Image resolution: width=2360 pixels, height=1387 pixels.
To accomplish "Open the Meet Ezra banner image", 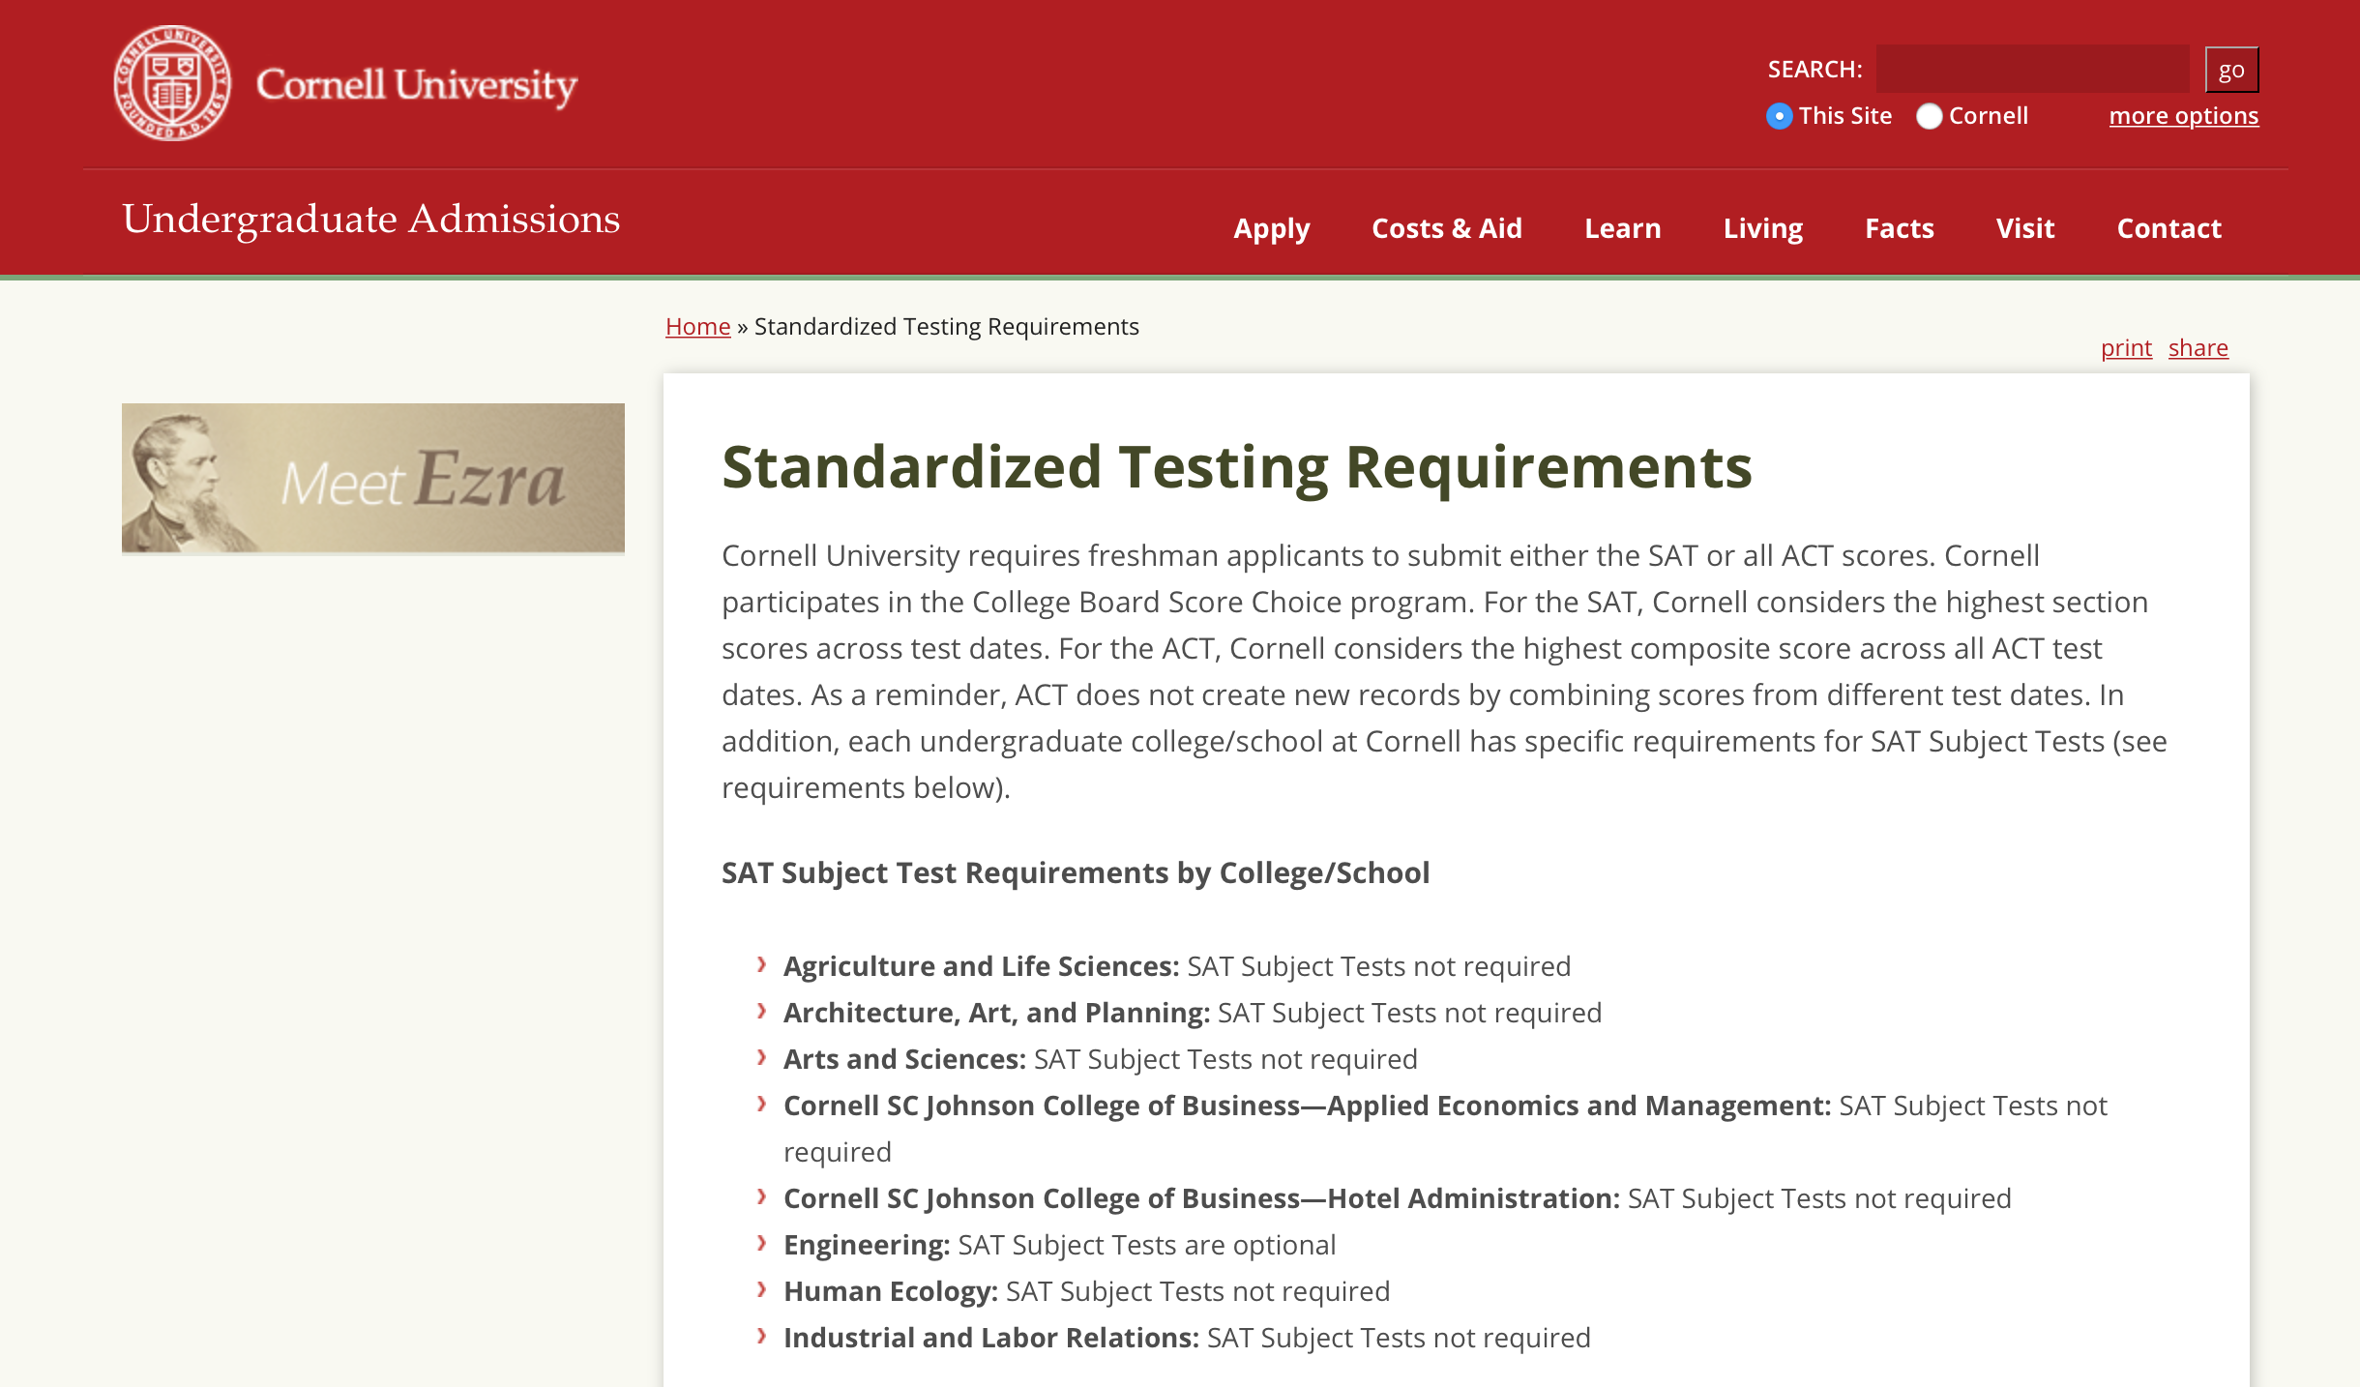I will pyautogui.click(x=373, y=478).
